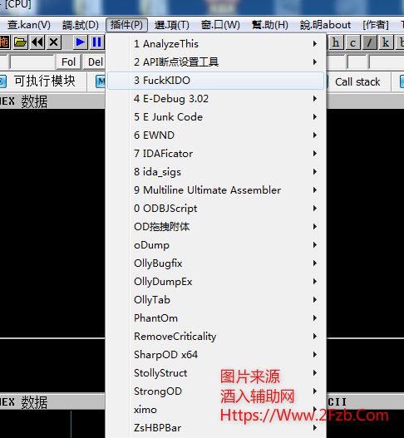Image resolution: width=404 pixels, height=438 pixels.
Task: Click the 'k' toolbar button
Action: pos(386,42)
